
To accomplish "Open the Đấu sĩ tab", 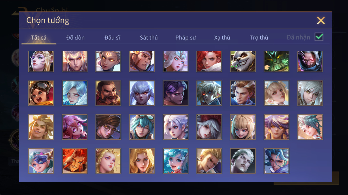I will pos(112,38).
